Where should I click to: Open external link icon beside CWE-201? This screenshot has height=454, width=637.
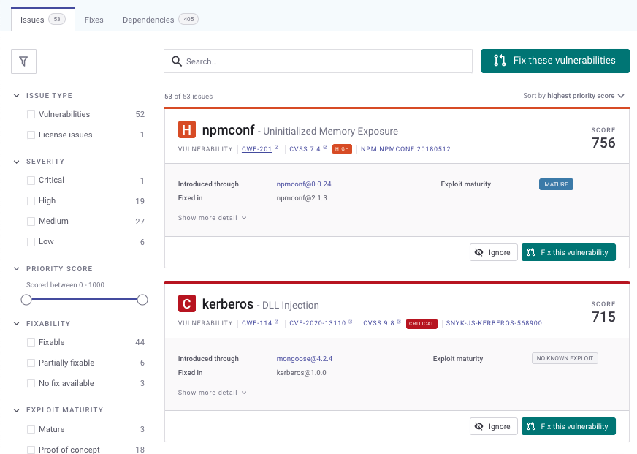(x=277, y=148)
